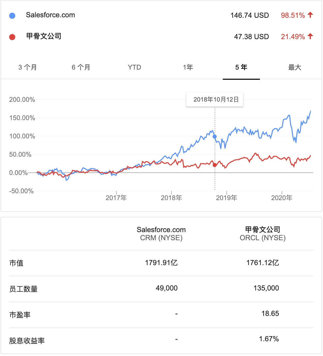
Task: Click the 2019年 axis label
Action: (x=227, y=198)
